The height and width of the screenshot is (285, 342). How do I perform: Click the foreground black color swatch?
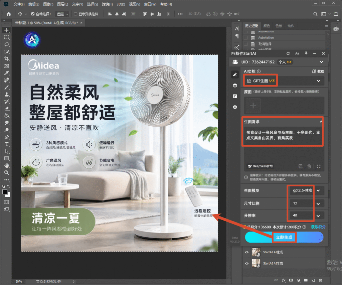click(x=5, y=192)
